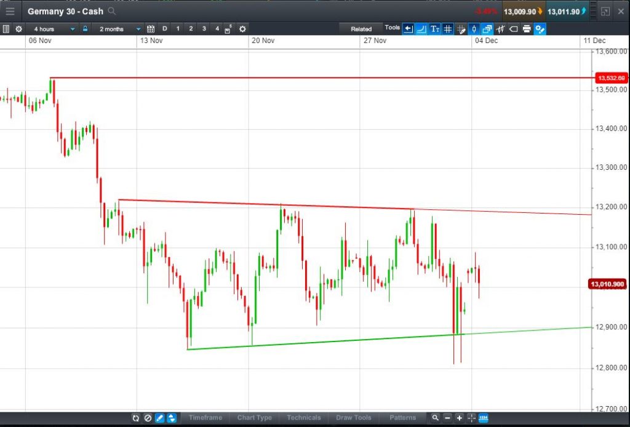Select preset layout 1
The image size is (630, 427).
click(178, 28)
